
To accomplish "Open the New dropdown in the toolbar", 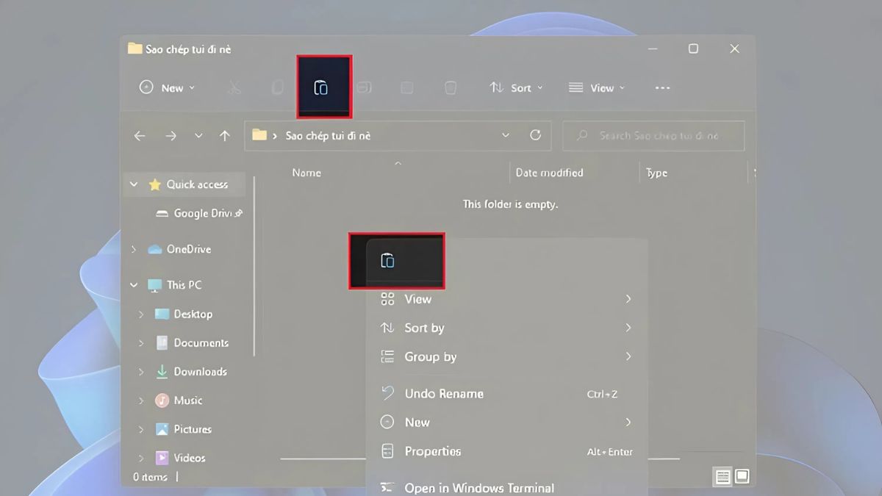I will (168, 88).
